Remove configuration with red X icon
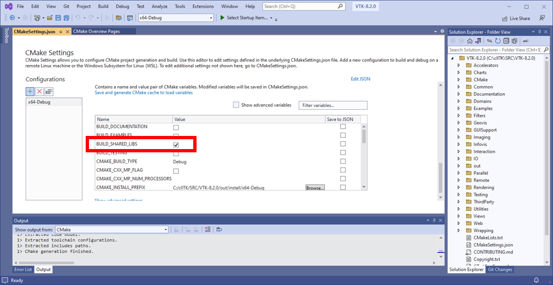The width and height of the screenshot is (553, 285). 39,91
